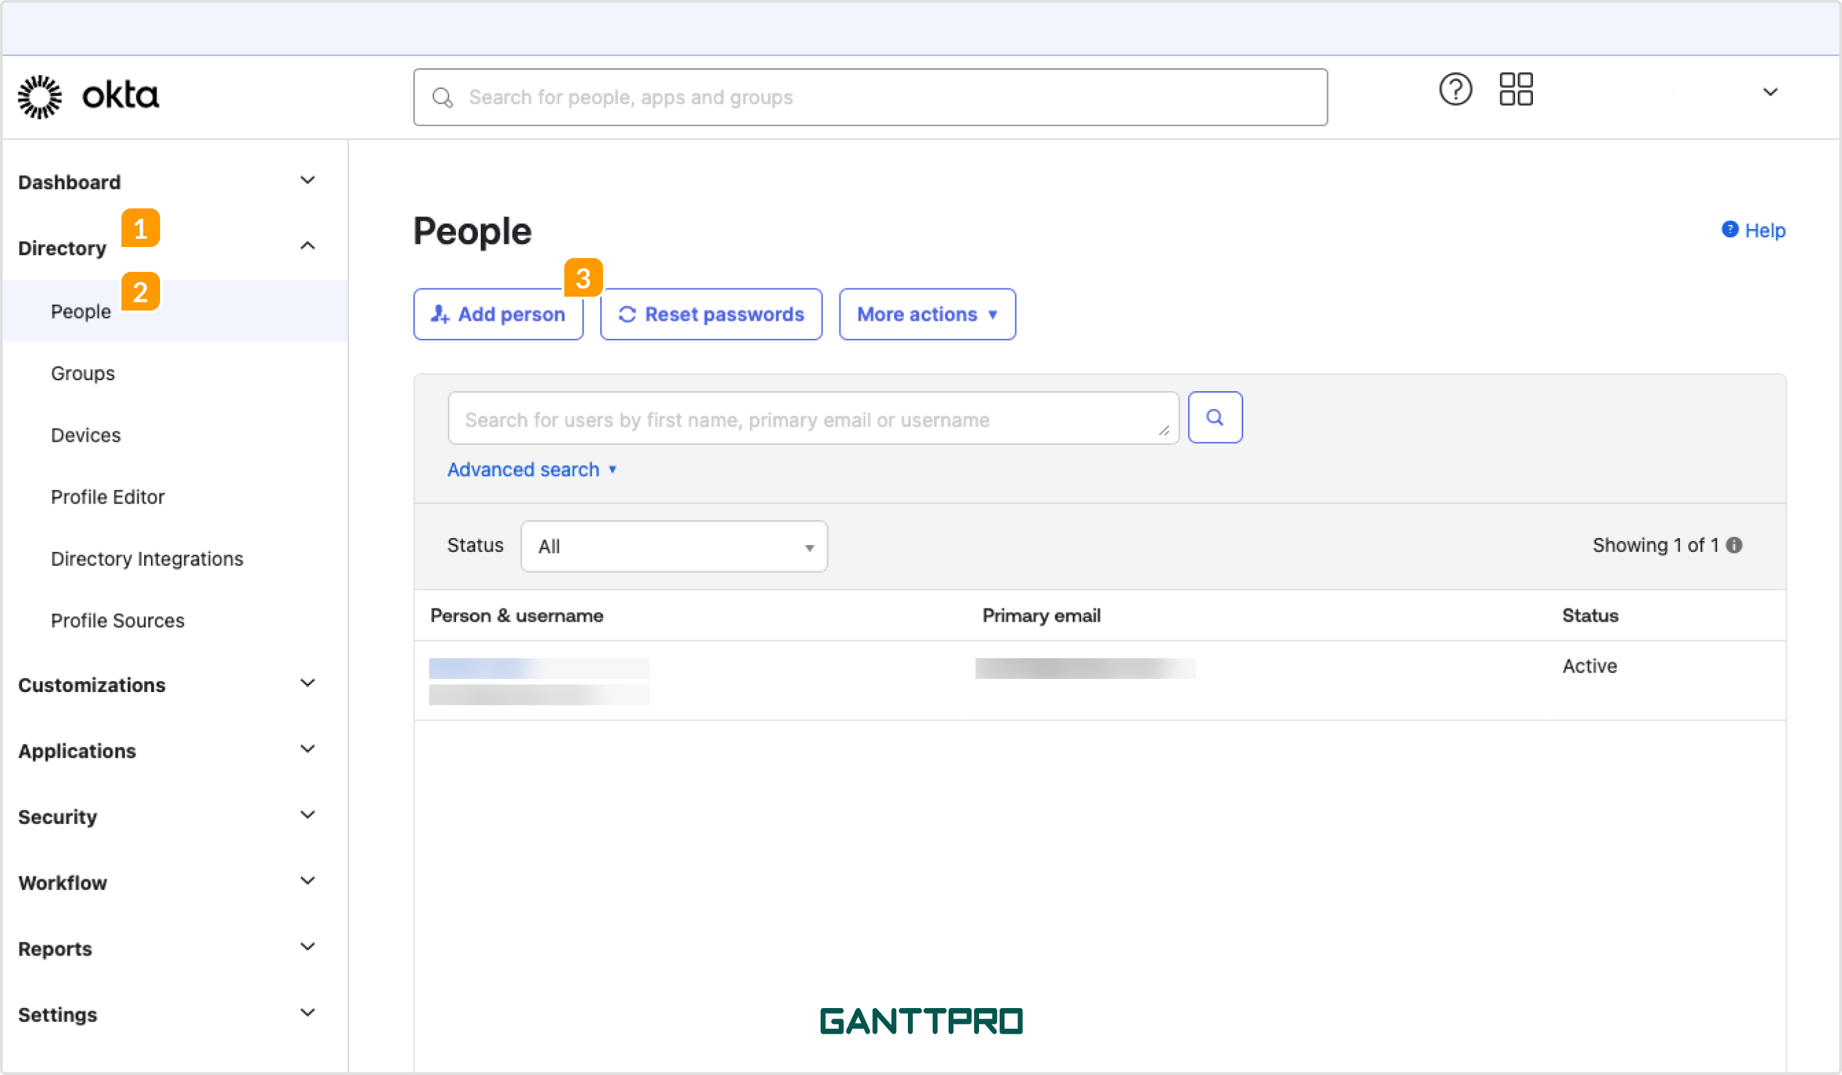The image size is (1842, 1075).
Task: Expand the account menu chevron in header
Action: coord(1770,92)
